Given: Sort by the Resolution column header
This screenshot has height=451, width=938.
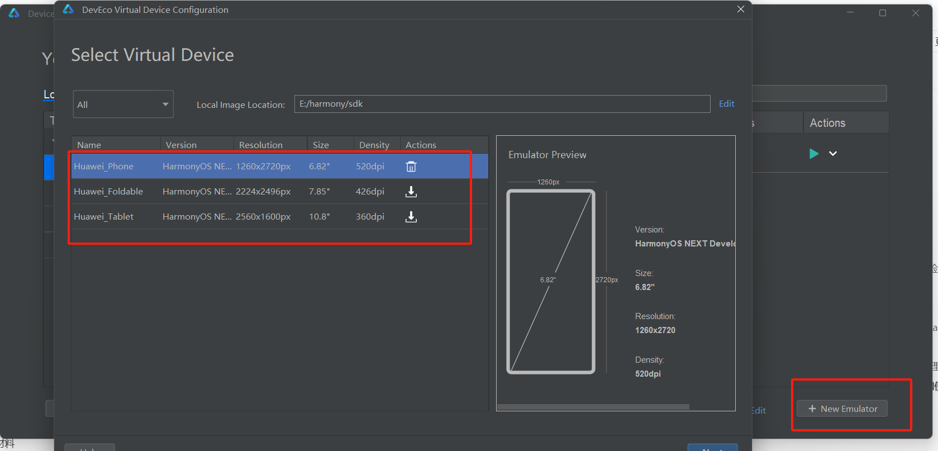Looking at the screenshot, I should [x=270, y=145].
